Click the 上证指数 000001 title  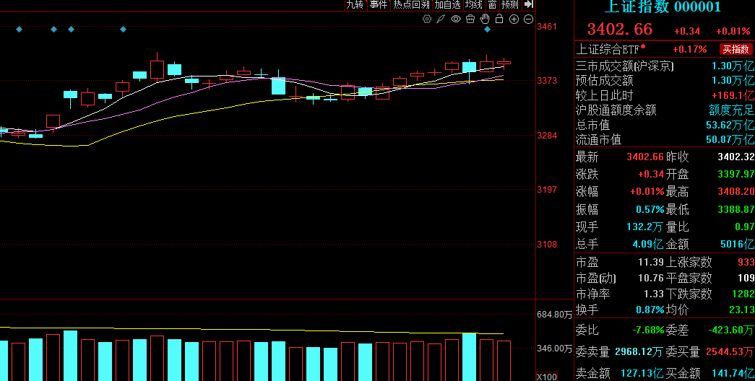[x=662, y=6]
